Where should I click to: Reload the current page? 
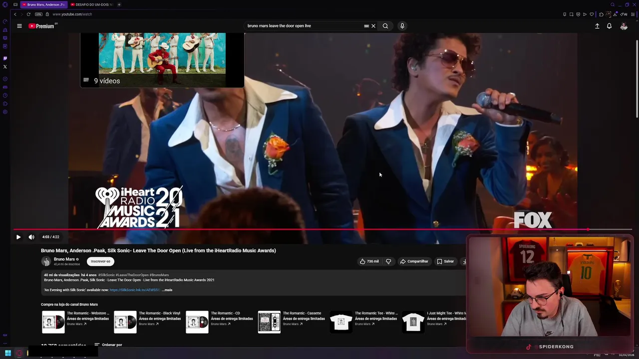click(28, 14)
